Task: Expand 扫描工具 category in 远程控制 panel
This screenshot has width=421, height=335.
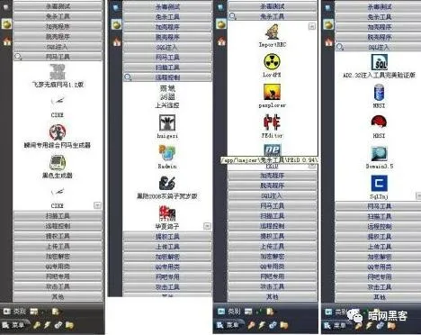Action: [x=167, y=68]
